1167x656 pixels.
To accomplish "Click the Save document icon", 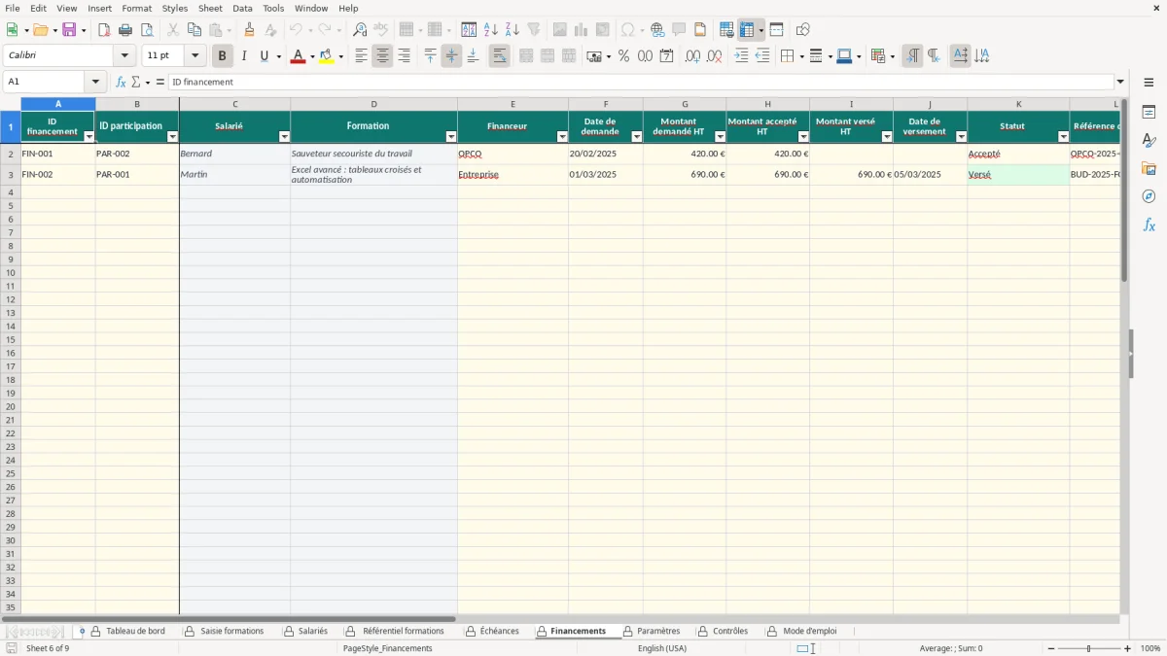I will click(69, 30).
